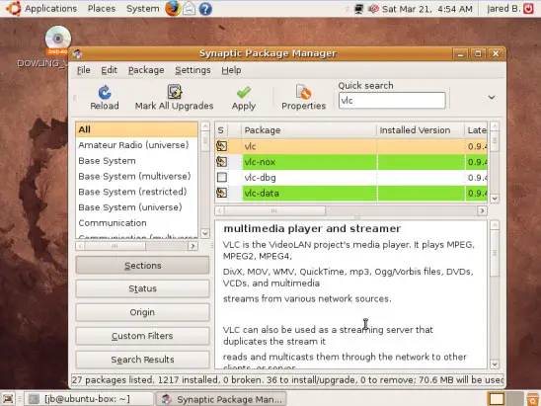
Task: Select Base System (multiverse) section
Action: pyautogui.click(x=136, y=176)
